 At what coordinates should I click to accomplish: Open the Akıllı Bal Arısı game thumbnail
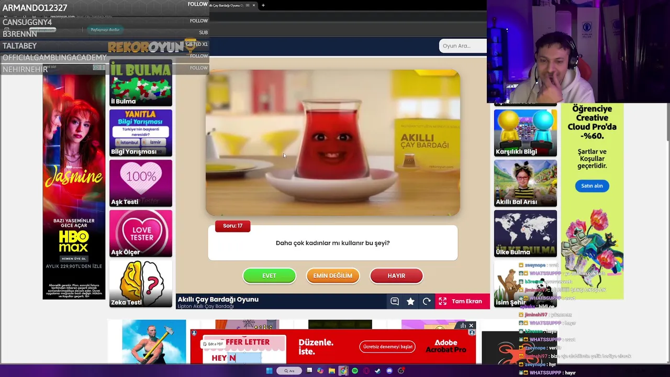[526, 183]
